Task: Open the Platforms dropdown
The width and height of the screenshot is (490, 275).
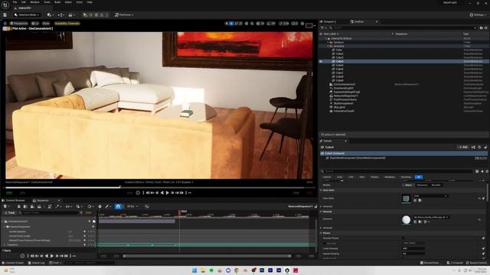Action: pyautogui.click(x=124, y=15)
